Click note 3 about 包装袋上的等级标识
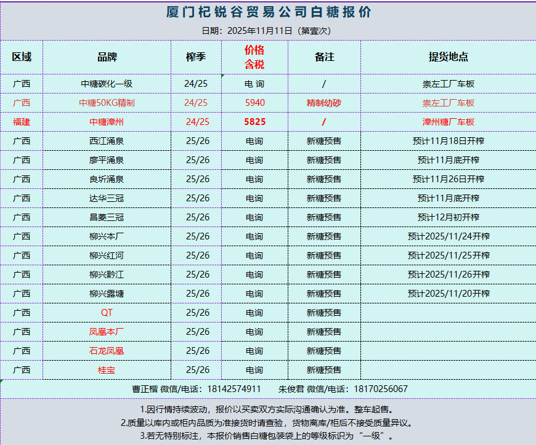Screen dimensions: 536x445 pos(268,436)
